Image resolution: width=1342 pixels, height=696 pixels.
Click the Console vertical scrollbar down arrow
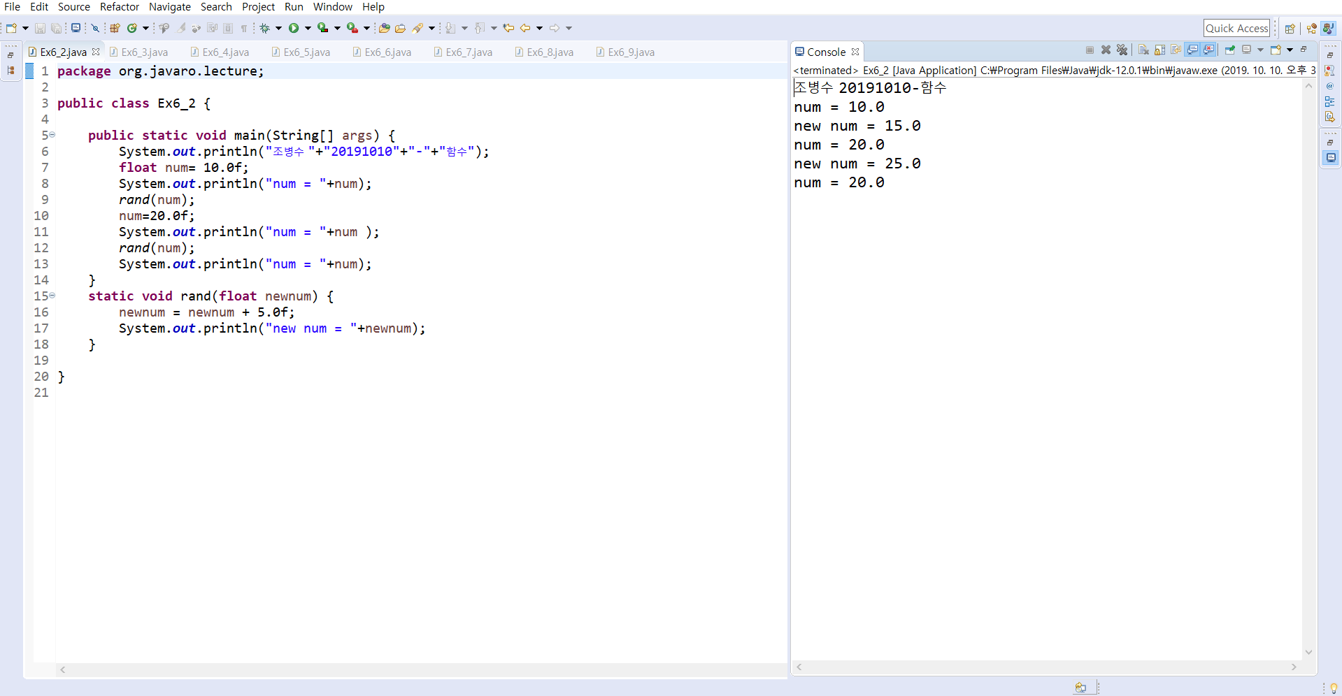point(1308,653)
